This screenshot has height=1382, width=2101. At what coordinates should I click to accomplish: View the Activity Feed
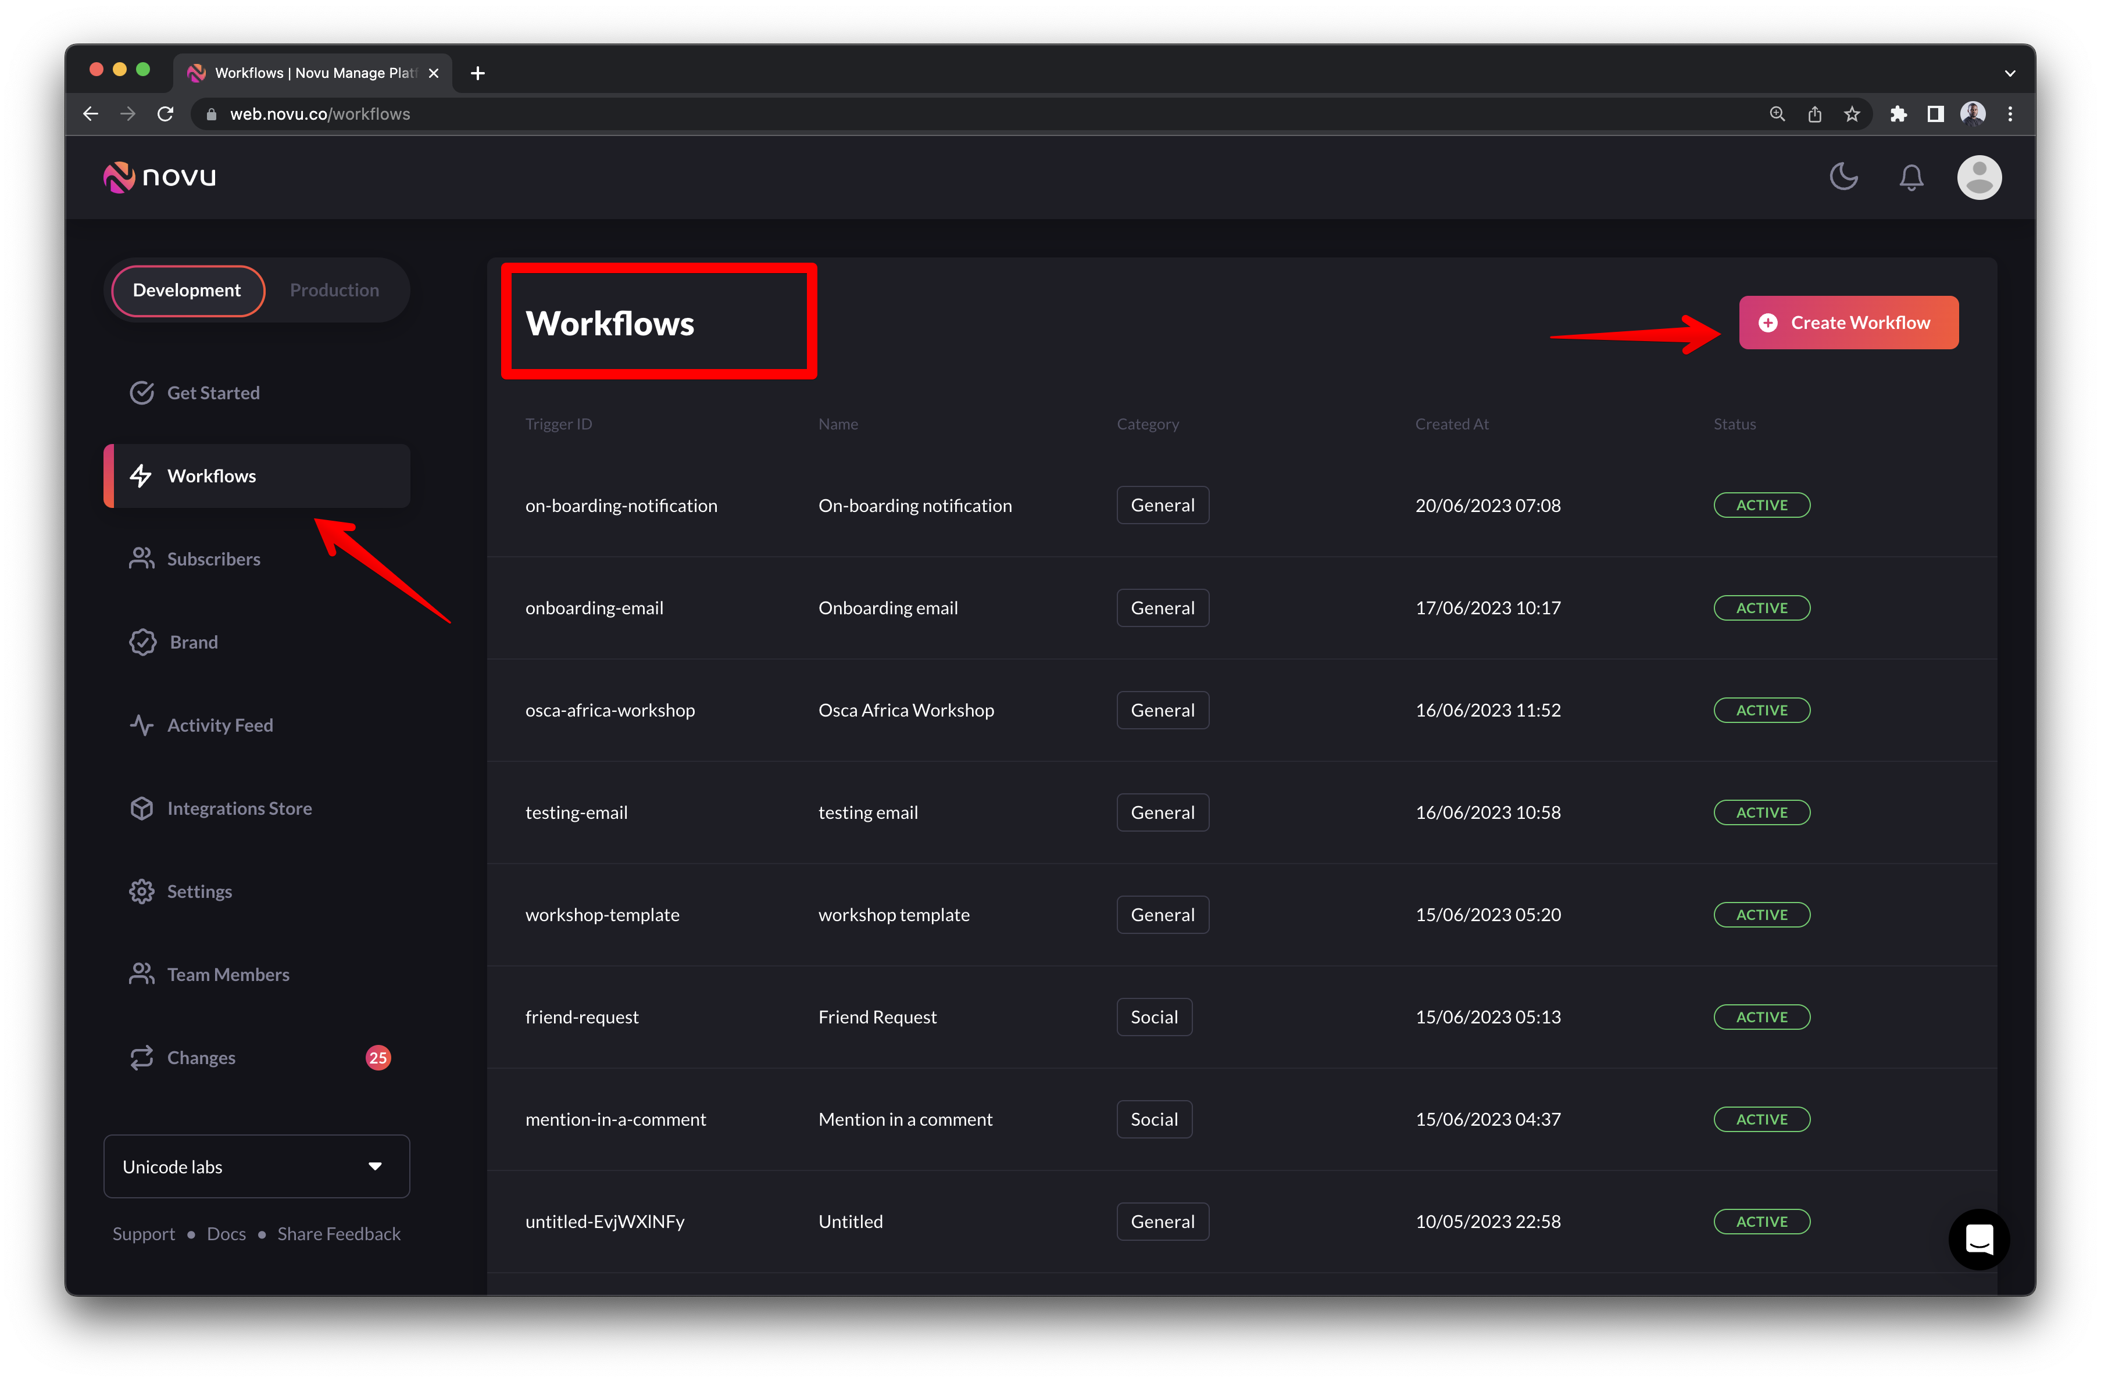point(219,725)
